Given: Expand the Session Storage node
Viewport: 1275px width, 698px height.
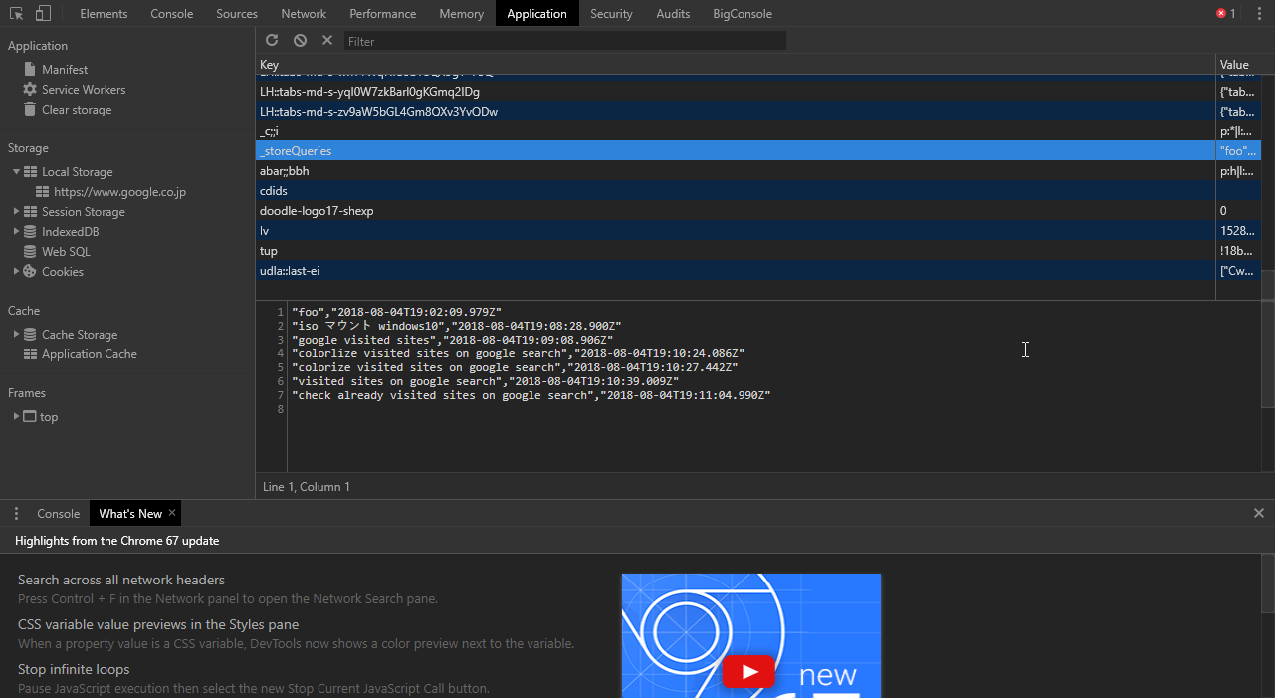Looking at the screenshot, I should coord(16,212).
